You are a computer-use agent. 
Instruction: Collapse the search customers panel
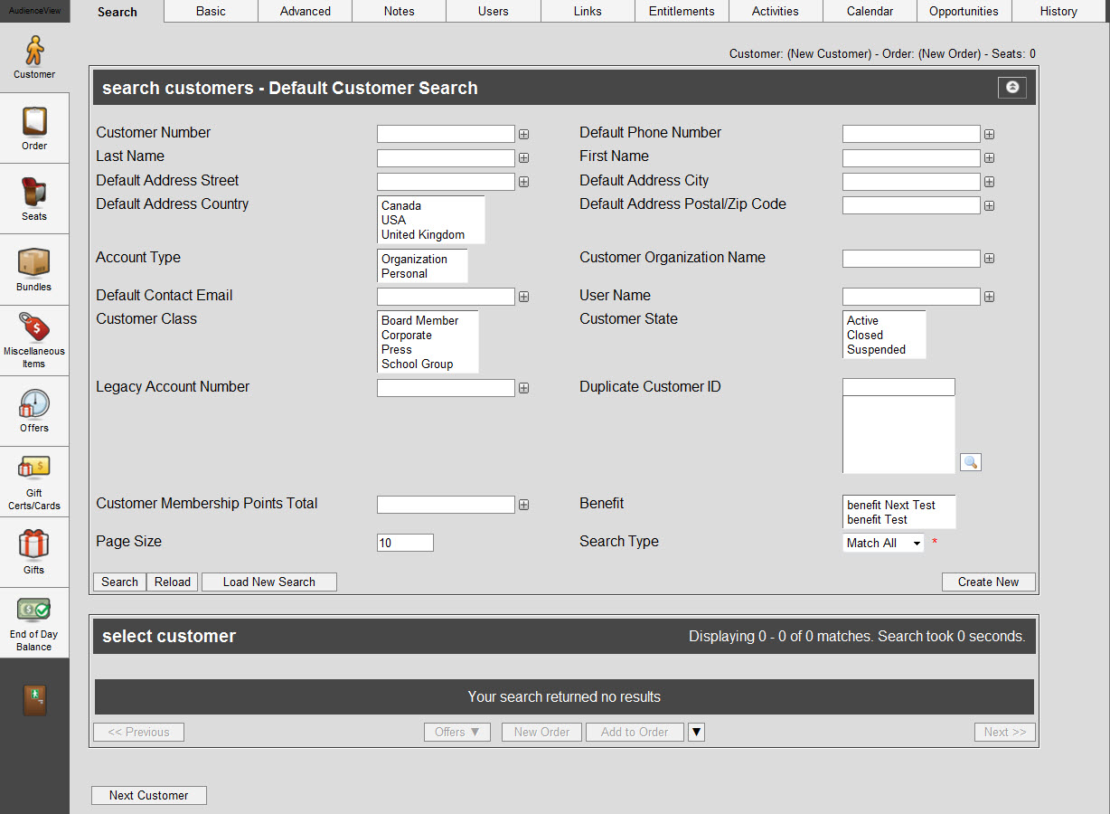click(1012, 88)
